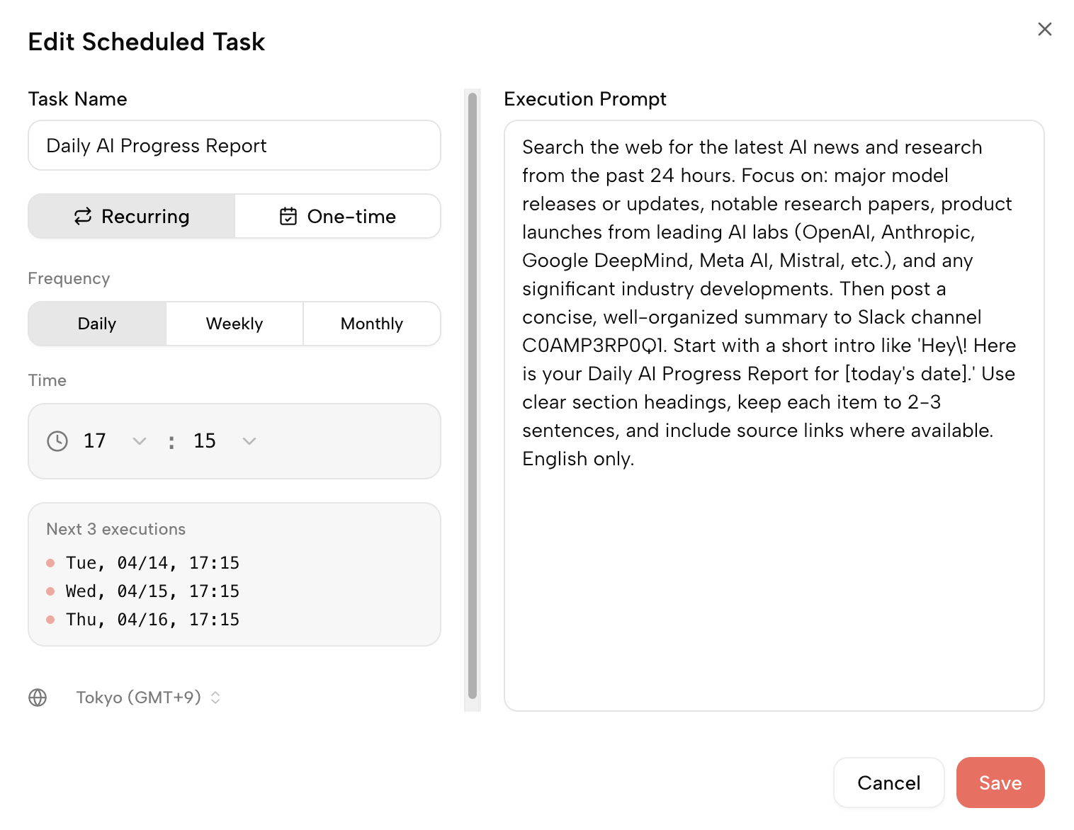Switch to One-time schedule type
The height and width of the screenshot is (830, 1074).
click(338, 217)
